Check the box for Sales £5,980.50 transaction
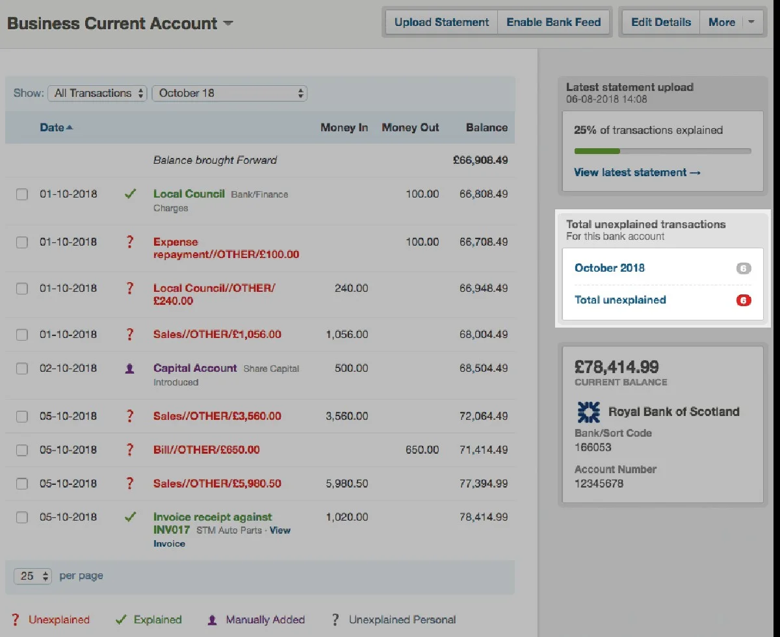 (x=22, y=484)
